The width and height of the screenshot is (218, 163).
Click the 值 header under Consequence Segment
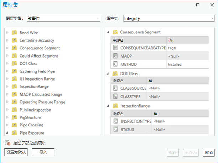188,40
